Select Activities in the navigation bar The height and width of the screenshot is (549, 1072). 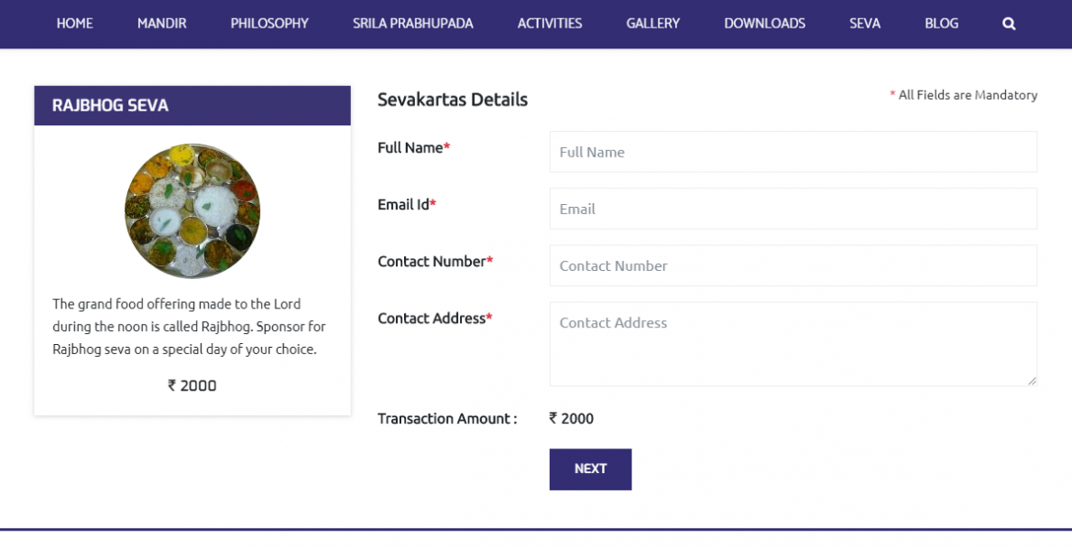[x=549, y=24]
